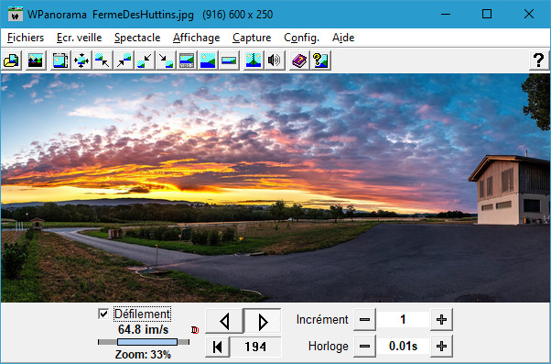Open the Fichiers menu

26,38
